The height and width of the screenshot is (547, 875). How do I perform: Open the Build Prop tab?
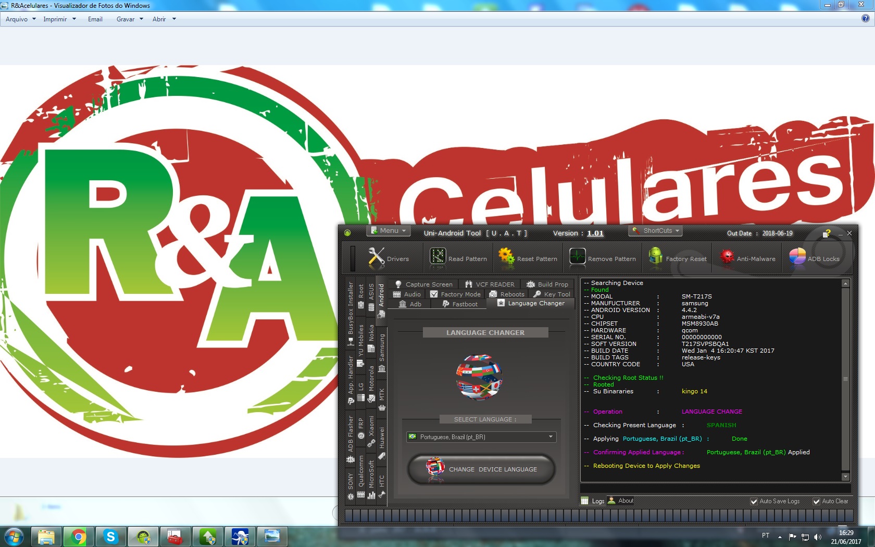[x=547, y=284]
